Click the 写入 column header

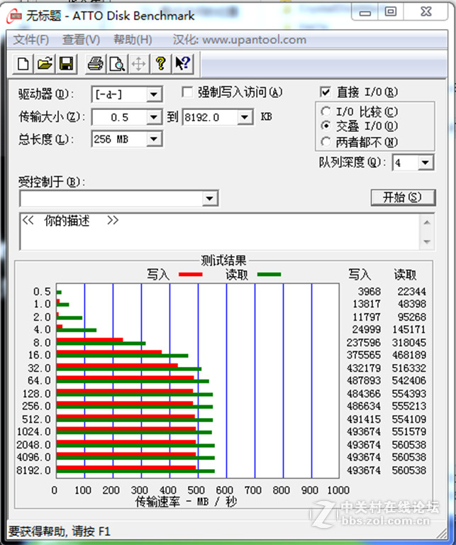click(x=360, y=275)
